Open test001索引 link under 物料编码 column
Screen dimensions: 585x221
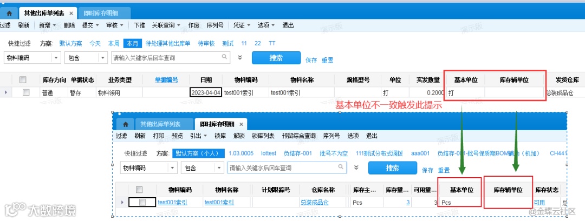click(x=172, y=203)
